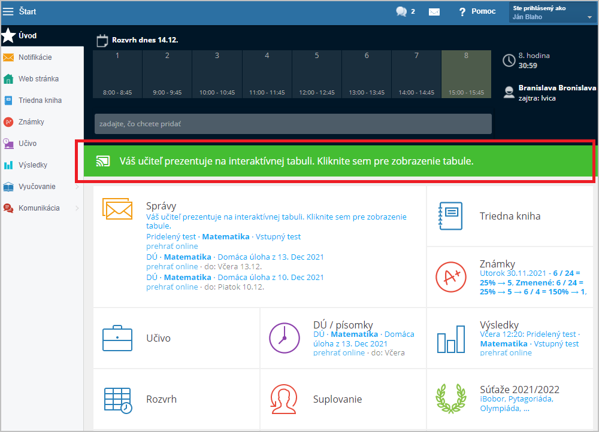599x432 pixels.
Task: Click the Štart title text
Action: point(28,11)
